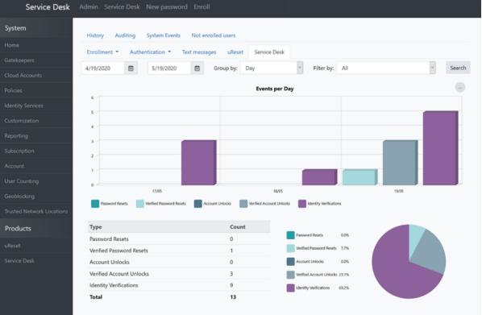This screenshot has height=315, width=482.
Task: Open the chart options ellipsis menu
Action: [x=460, y=88]
